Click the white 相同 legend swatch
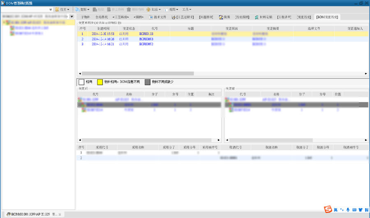The image size is (370, 218). (81, 82)
